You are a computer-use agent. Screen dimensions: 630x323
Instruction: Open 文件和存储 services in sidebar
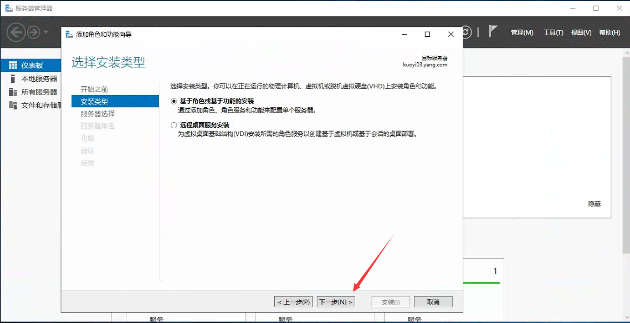[x=41, y=105]
